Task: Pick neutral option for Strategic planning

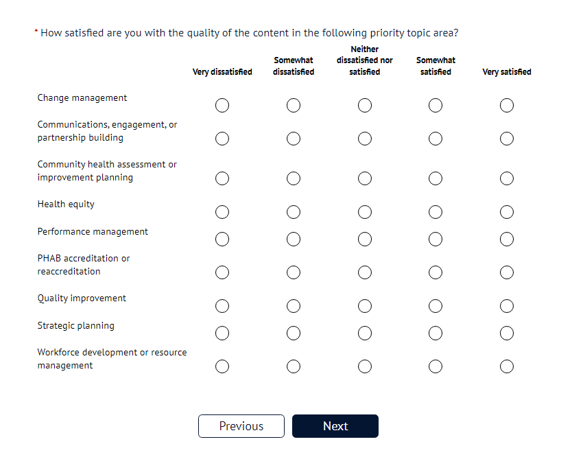Action: (x=365, y=333)
